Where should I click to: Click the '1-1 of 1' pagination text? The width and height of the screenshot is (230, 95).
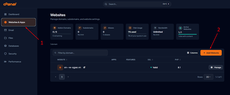point(219,77)
